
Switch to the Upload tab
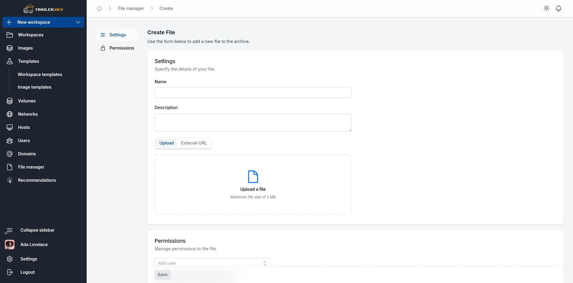pyautogui.click(x=166, y=143)
